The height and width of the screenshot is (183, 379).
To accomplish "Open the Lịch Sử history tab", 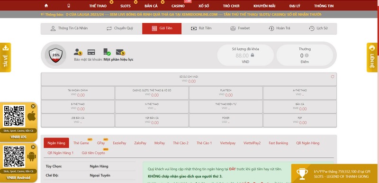I will (x=318, y=28).
